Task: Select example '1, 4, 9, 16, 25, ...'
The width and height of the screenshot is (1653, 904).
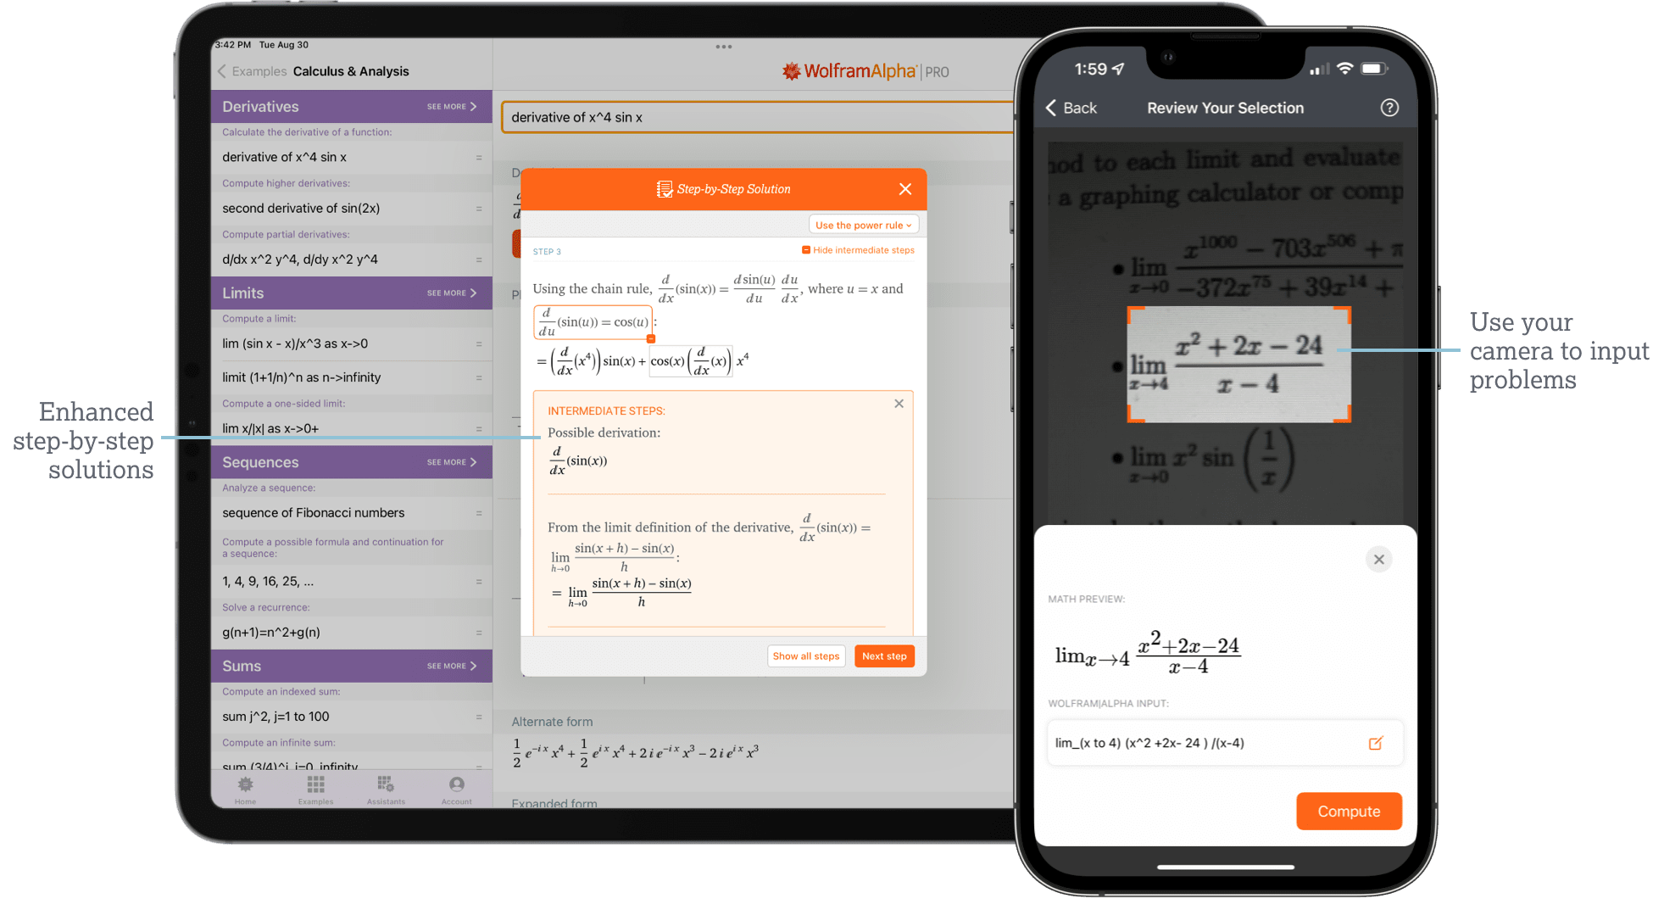Action: tap(351, 582)
